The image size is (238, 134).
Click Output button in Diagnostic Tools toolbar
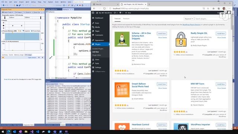coord(18,12)
